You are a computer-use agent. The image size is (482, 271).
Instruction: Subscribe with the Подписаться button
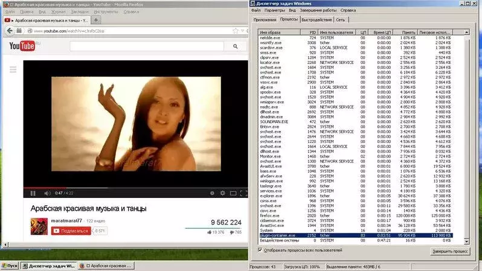[71, 231]
